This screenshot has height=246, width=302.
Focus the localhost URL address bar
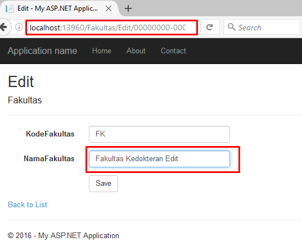pyautogui.click(x=111, y=28)
